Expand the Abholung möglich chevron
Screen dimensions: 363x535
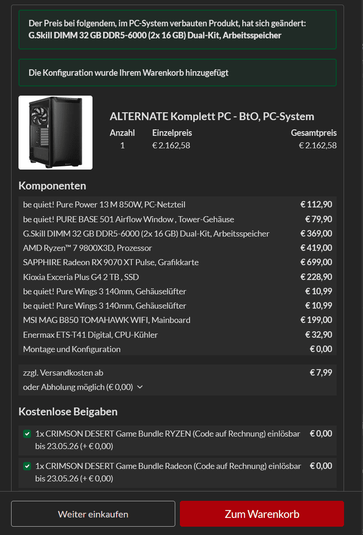click(x=140, y=387)
